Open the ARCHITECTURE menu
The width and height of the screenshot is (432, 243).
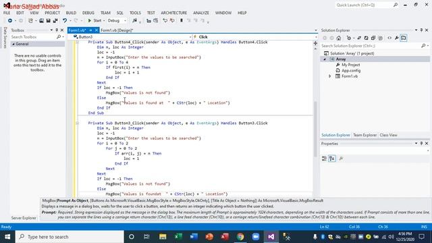(174, 13)
